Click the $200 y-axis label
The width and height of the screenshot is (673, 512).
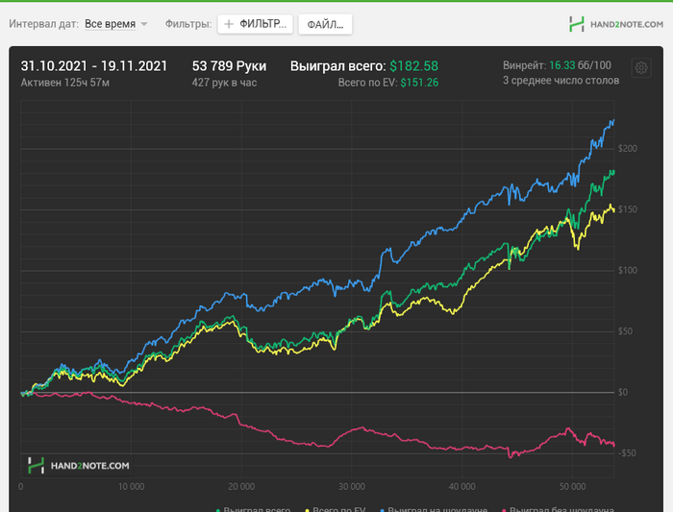[628, 148]
